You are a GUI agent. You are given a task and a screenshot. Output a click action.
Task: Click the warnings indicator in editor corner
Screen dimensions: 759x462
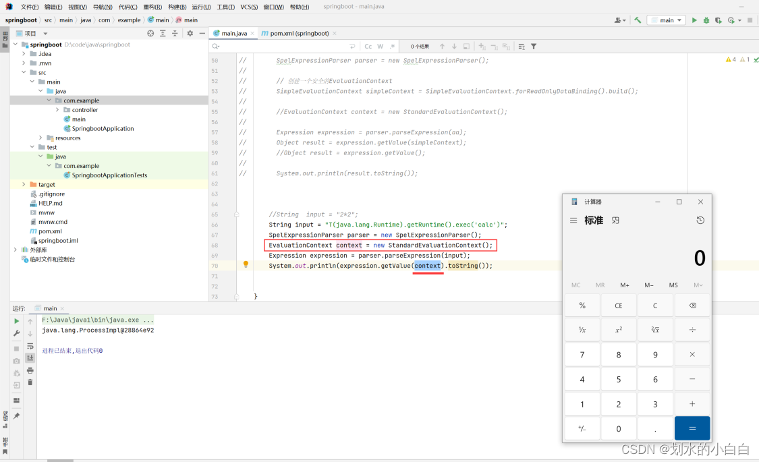click(738, 59)
